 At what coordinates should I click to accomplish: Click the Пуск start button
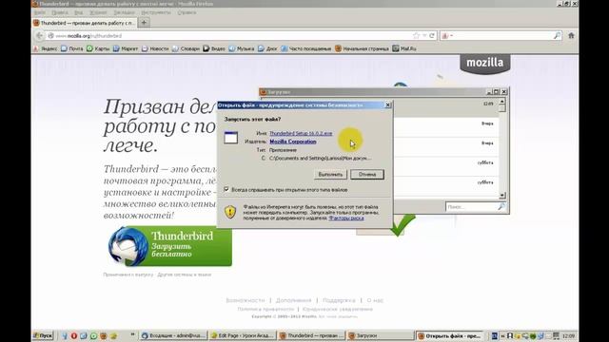(x=43, y=335)
